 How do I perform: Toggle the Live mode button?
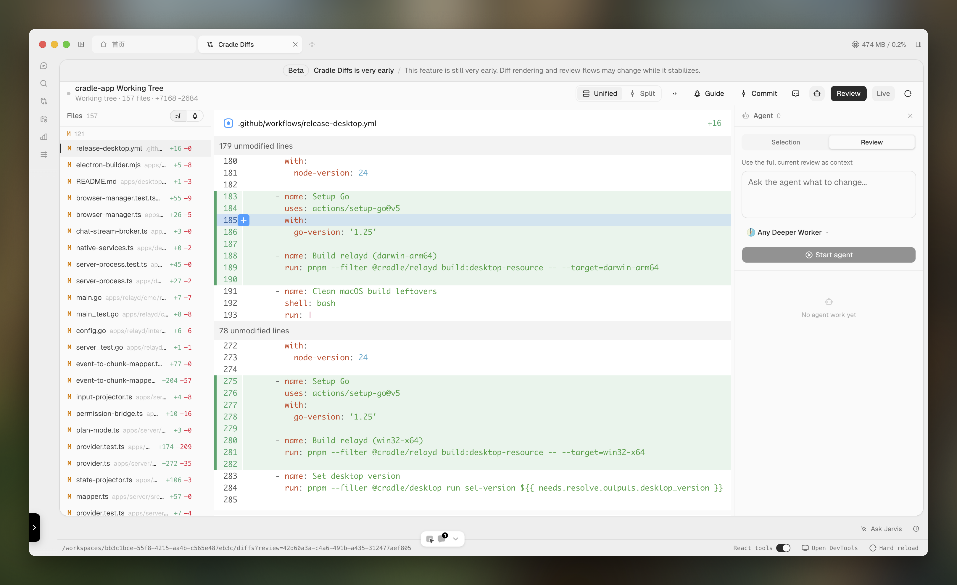pos(883,94)
